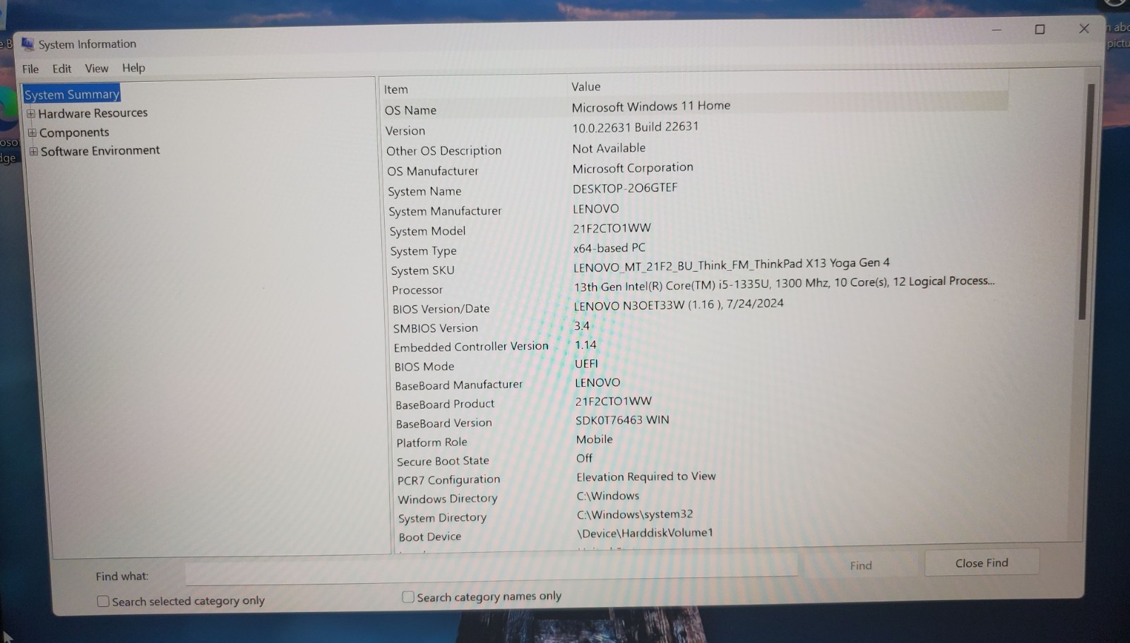Expand the Hardware Resources node
The width and height of the screenshot is (1130, 643).
point(30,113)
